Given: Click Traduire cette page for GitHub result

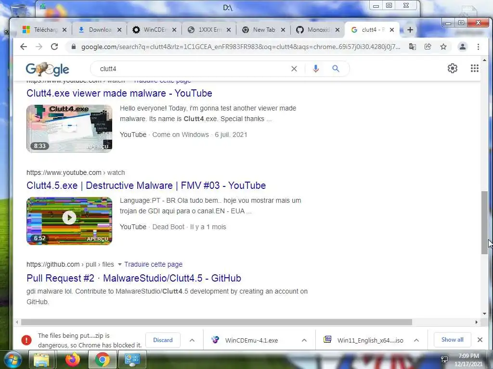Looking at the screenshot, I should tap(153, 264).
